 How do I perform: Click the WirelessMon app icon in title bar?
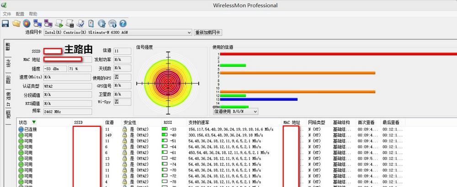[4, 5]
